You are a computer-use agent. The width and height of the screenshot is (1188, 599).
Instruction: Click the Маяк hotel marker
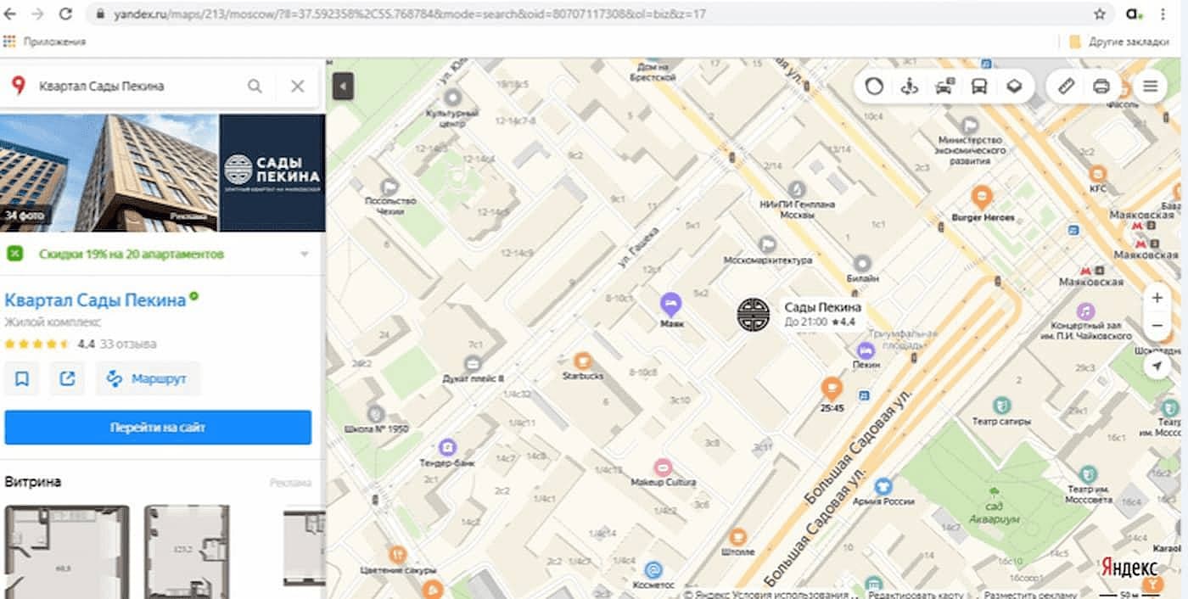671,303
